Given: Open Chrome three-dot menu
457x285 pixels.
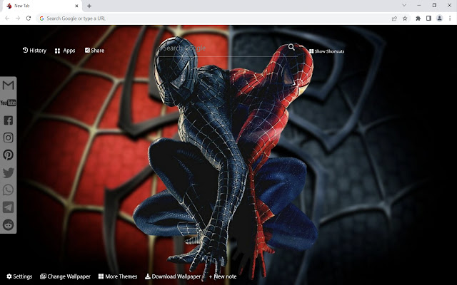Looking at the screenshot, I should [x=450, y=19].
